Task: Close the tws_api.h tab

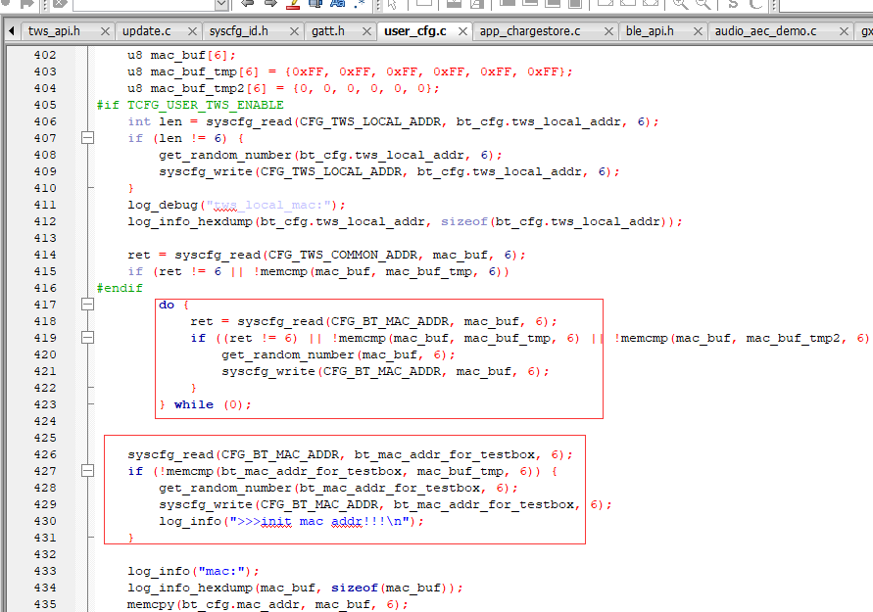Action: click(x=105, y=31)
